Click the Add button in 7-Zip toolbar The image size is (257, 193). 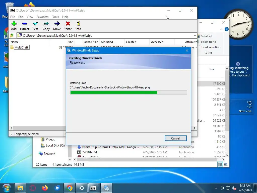[x=14, y=26]
